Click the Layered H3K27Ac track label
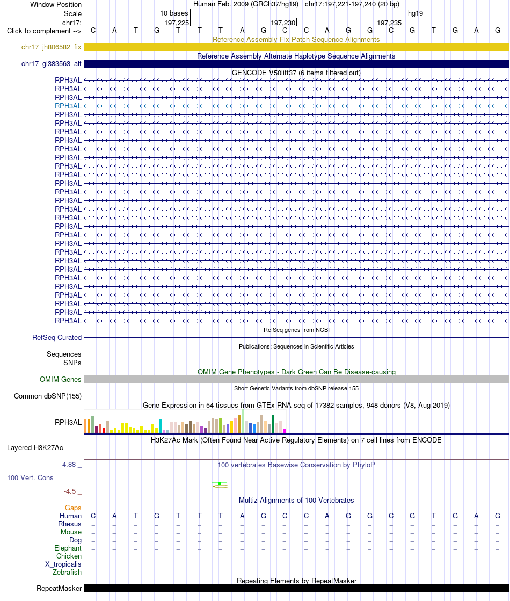Screen dimensions: 510x601 [35, 448]
